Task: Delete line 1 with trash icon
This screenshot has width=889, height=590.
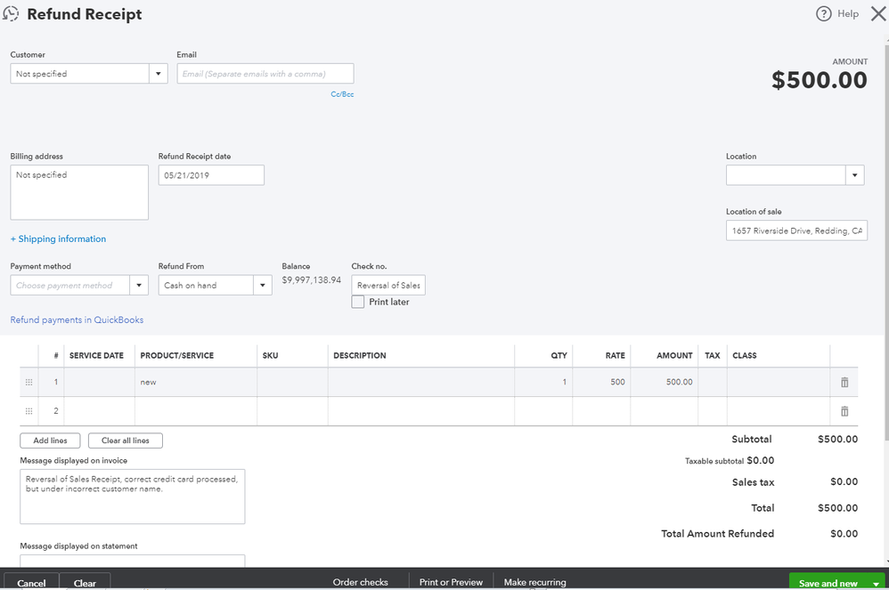Action: point(844,383)
